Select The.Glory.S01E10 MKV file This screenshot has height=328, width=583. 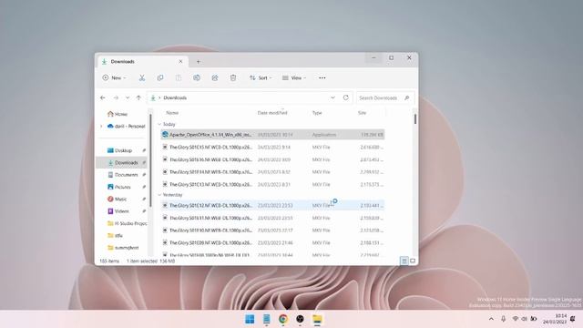coord(273,231)
